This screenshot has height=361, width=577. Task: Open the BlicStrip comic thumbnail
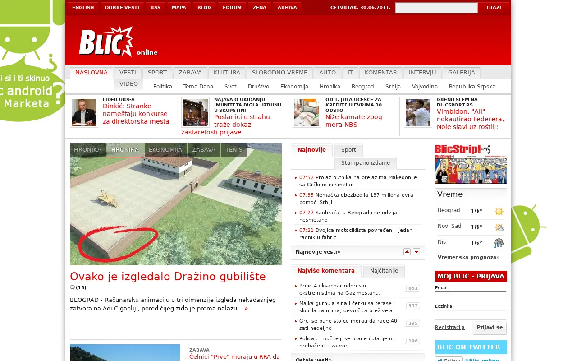471,164
